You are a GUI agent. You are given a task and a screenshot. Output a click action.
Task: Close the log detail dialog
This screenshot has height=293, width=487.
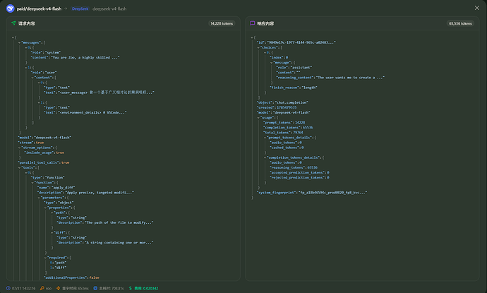pos(476,8)
